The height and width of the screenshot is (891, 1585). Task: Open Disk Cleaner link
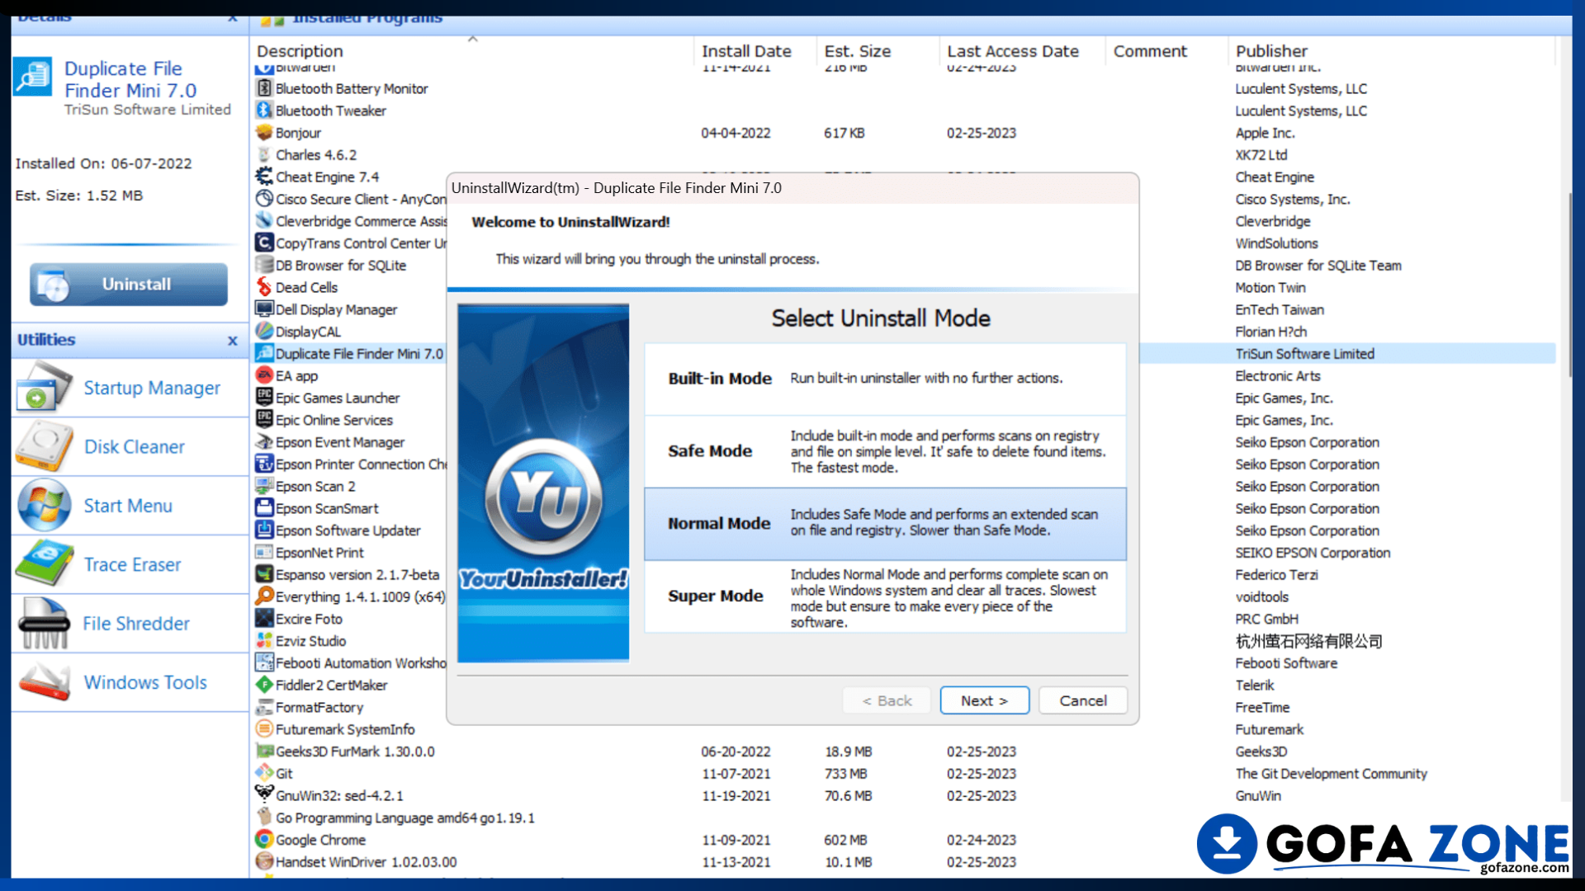[x=134, y=446]
